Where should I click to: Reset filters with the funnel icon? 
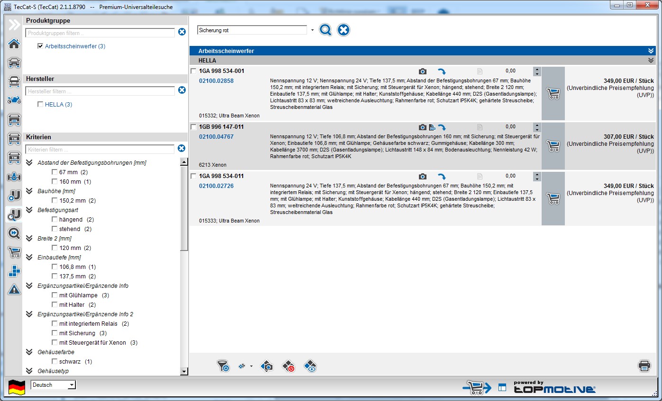pyautogui.click(x=223, y=366)
